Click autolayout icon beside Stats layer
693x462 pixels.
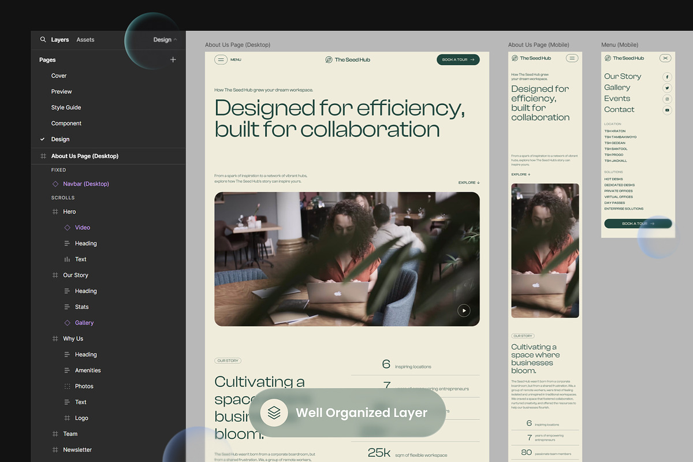click(67, 307)
